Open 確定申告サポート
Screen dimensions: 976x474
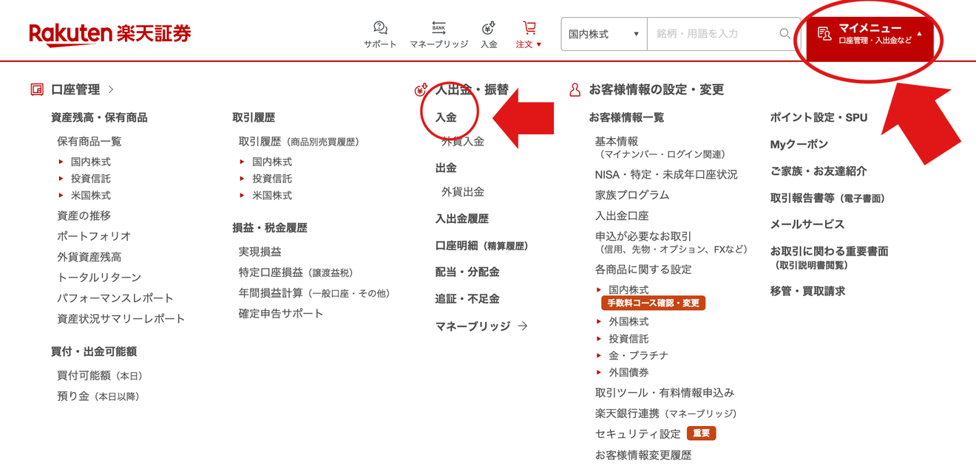pos(281,314)
